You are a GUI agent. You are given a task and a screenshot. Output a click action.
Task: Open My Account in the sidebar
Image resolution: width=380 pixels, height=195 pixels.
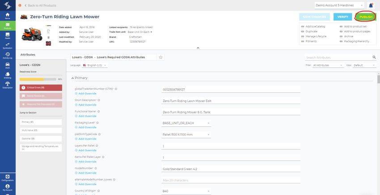tap(8, 187)
